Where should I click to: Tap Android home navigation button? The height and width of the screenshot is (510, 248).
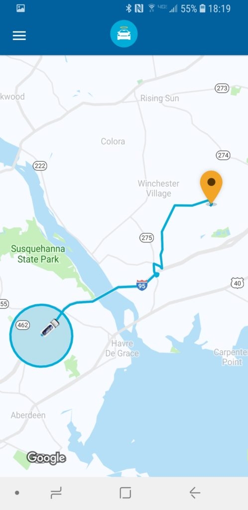tap(125, 493)
